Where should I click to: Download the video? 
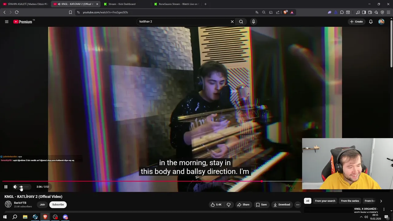point(282,204)
